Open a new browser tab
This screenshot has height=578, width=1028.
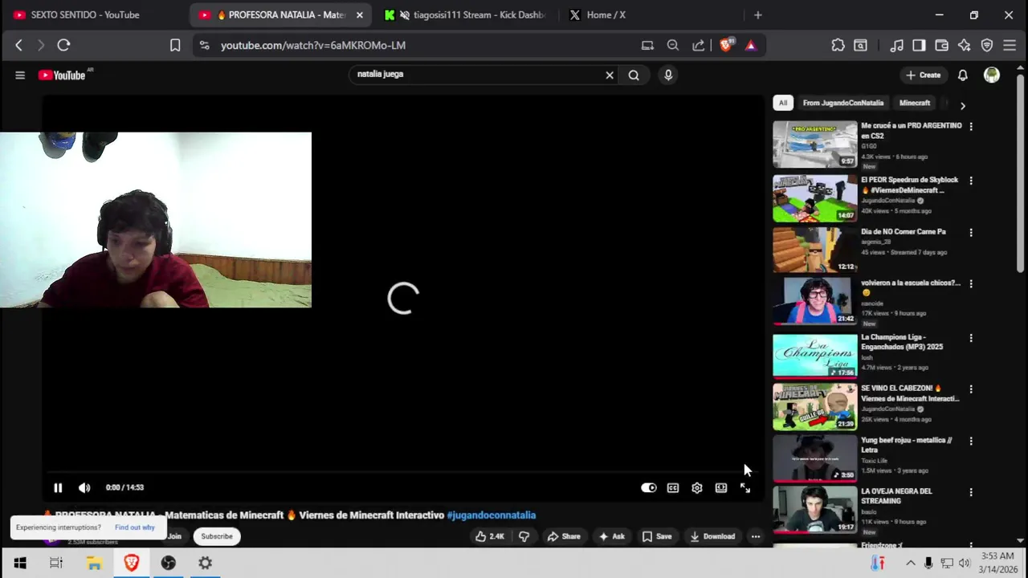[x=757, y=14]
